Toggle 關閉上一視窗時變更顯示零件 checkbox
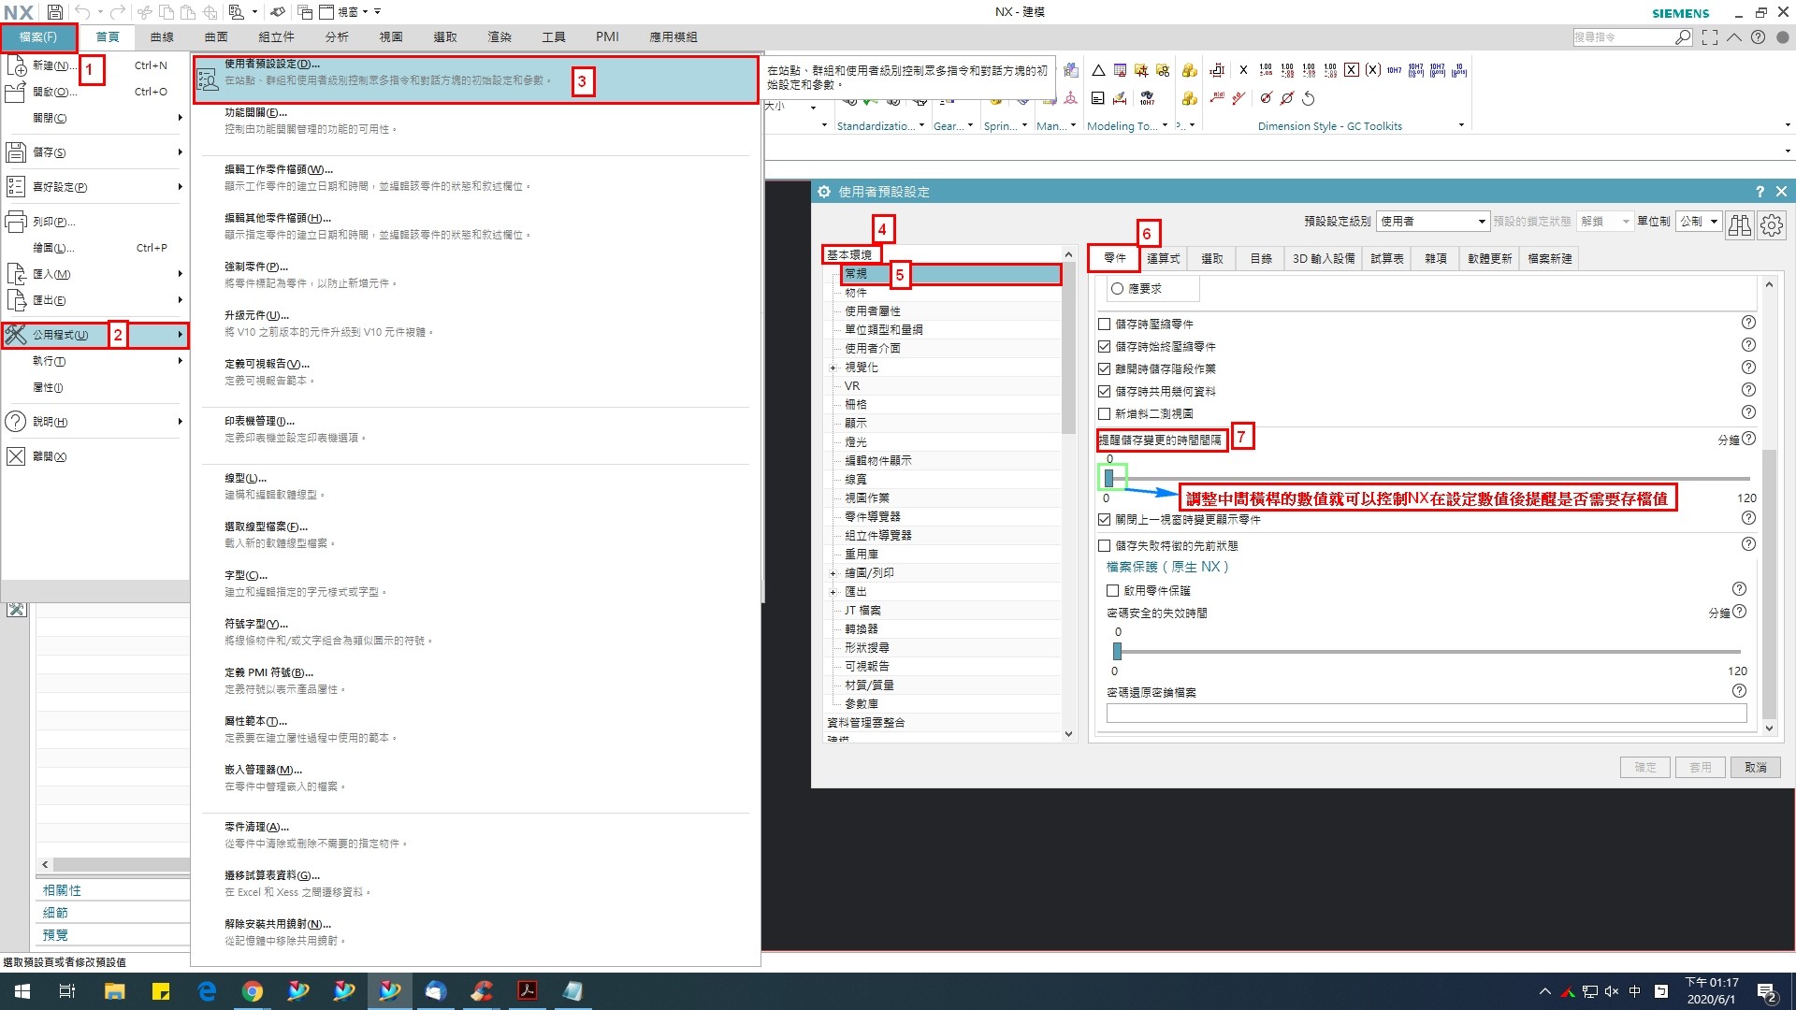 coord(1104,520)
